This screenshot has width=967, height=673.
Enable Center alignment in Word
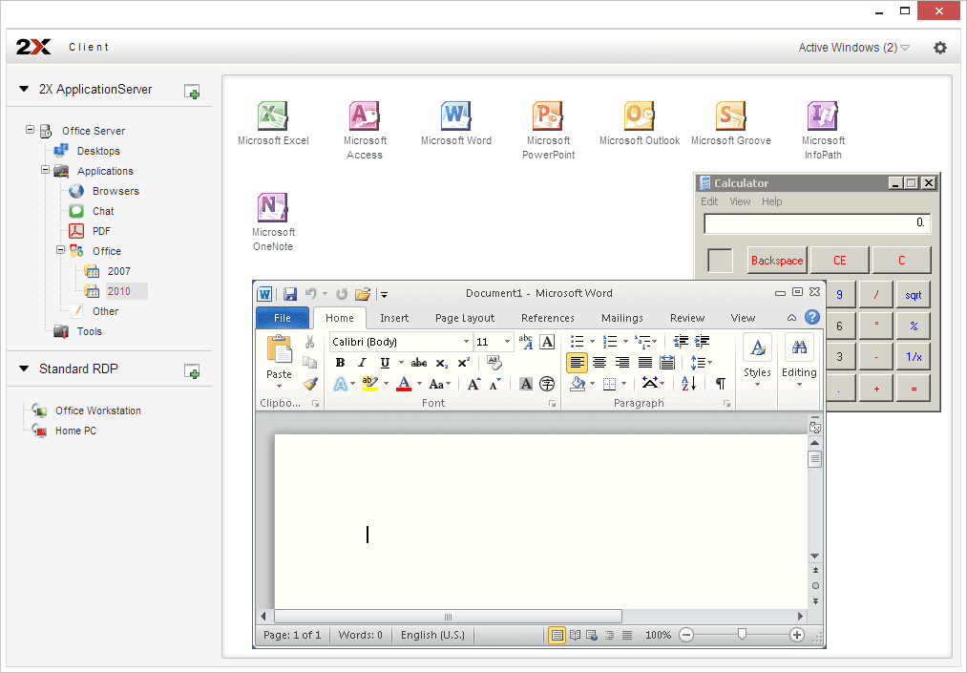599,363
